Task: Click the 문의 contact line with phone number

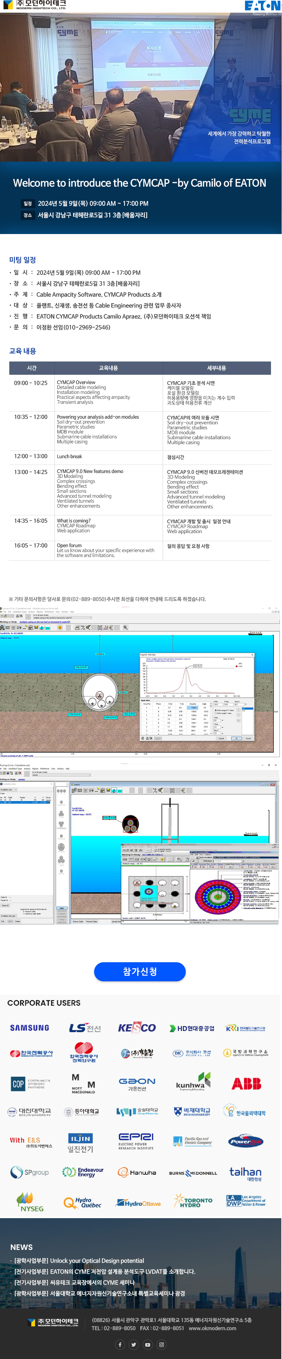Action: tap(60, 328)
